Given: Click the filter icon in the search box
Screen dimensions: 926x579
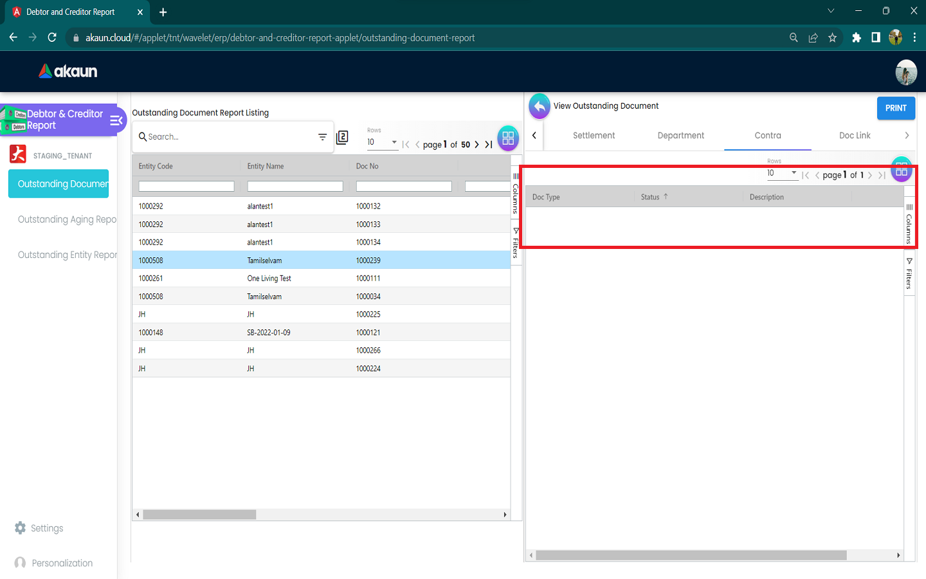Looking at the screenshot, I should pos(322,137).
